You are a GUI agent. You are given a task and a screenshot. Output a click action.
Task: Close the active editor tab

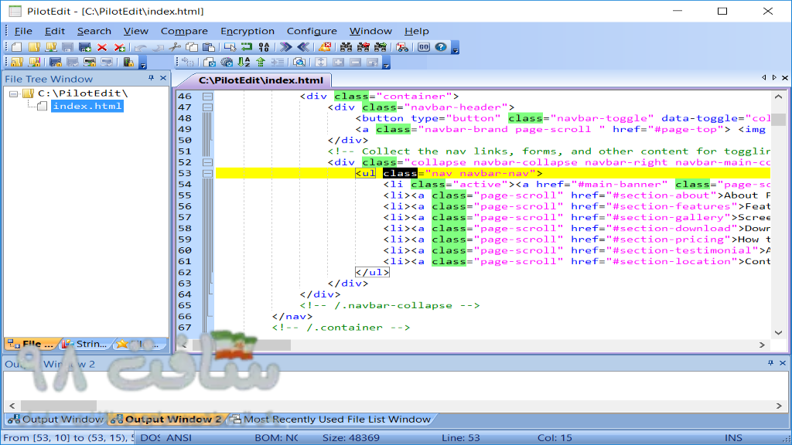click(x=784, y=78)
